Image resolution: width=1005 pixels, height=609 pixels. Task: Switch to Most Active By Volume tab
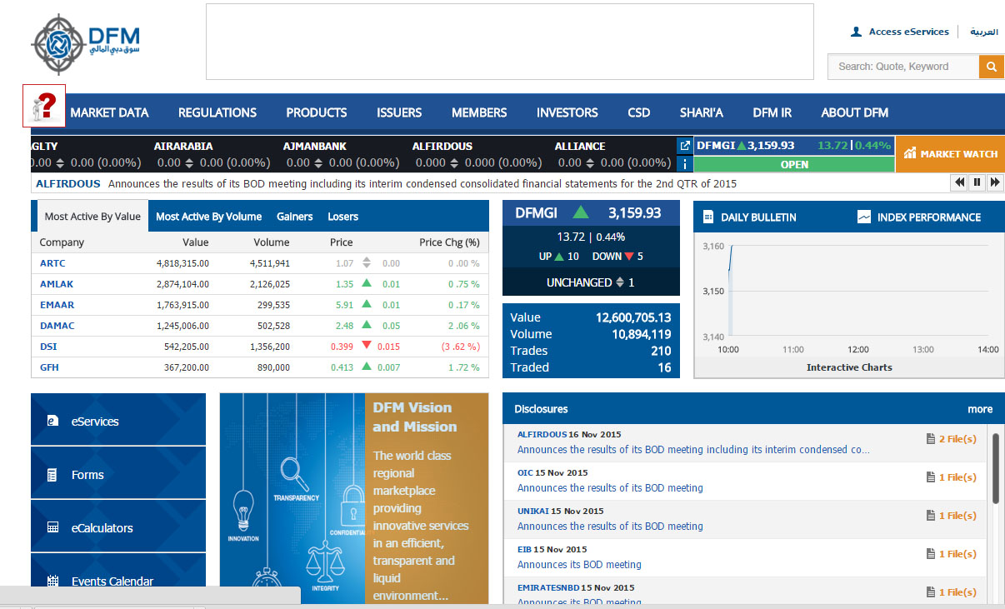pyautogui.click(x=208, y=217)
